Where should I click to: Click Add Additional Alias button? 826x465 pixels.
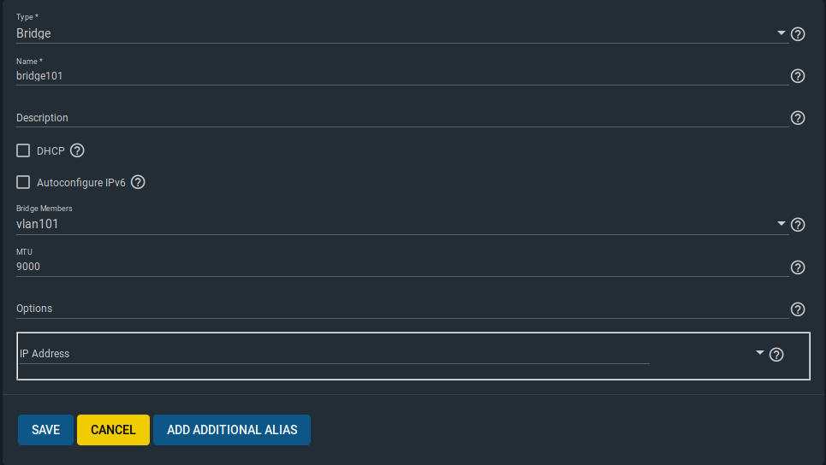[x=232, y=430]
